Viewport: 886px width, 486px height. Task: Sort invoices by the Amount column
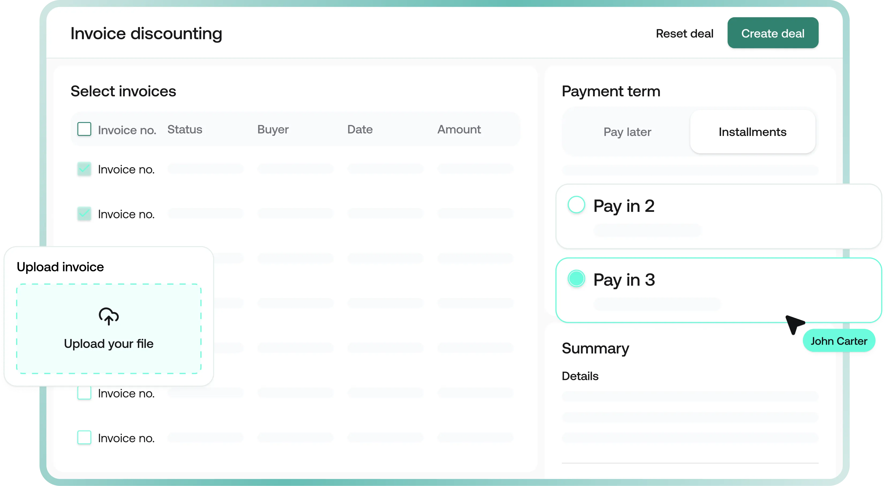point(459,129)
